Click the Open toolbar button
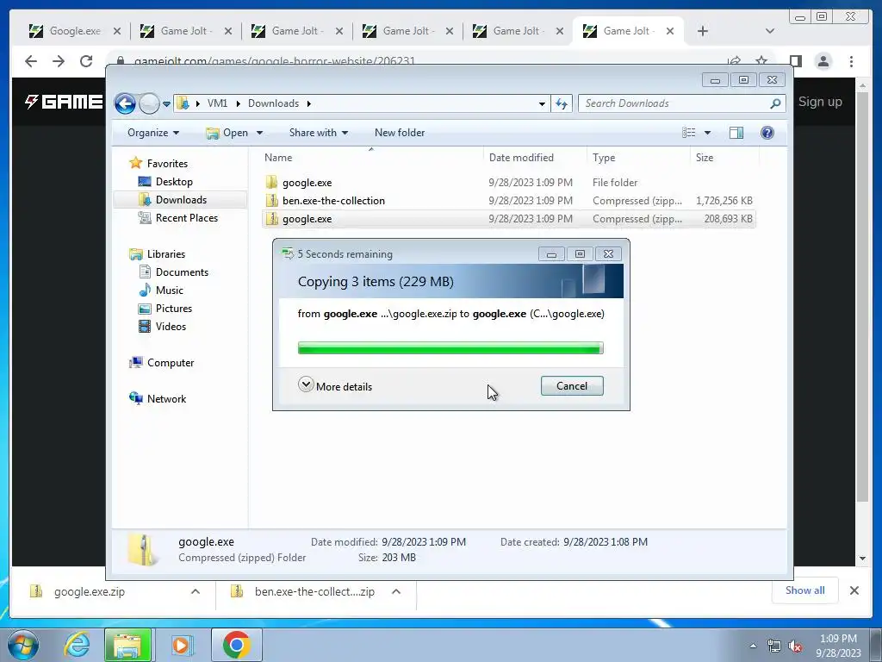This screenshot has height=662, width=882. [x=227, y=133]
